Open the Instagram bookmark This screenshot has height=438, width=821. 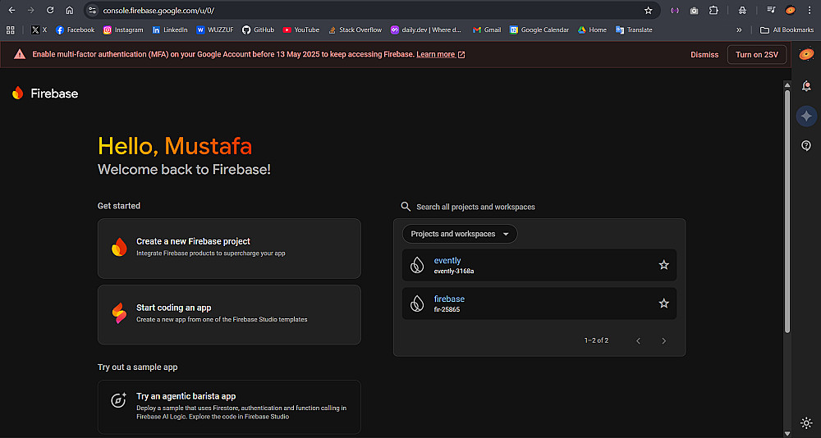coord(123,30)
